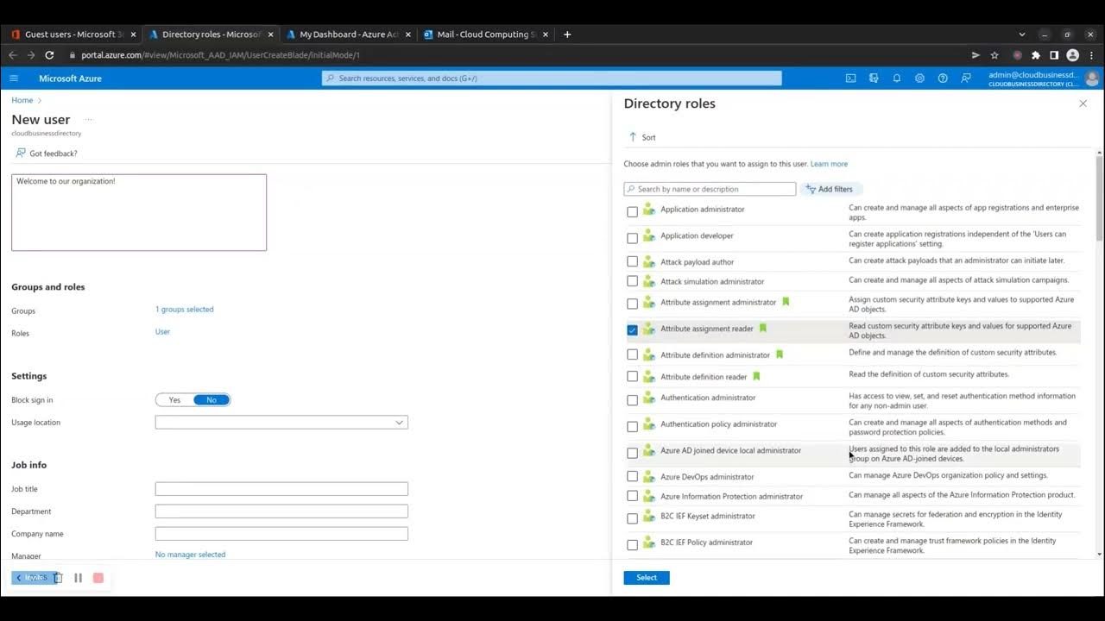Click the red stop recording button
1105x621 pixels.
98,578
